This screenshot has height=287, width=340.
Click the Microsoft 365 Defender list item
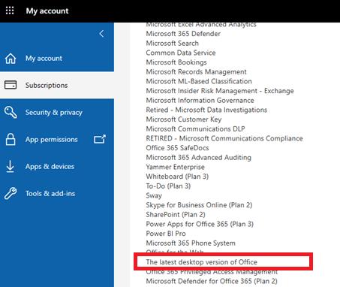pyautogui.click(x=183, y=34)
